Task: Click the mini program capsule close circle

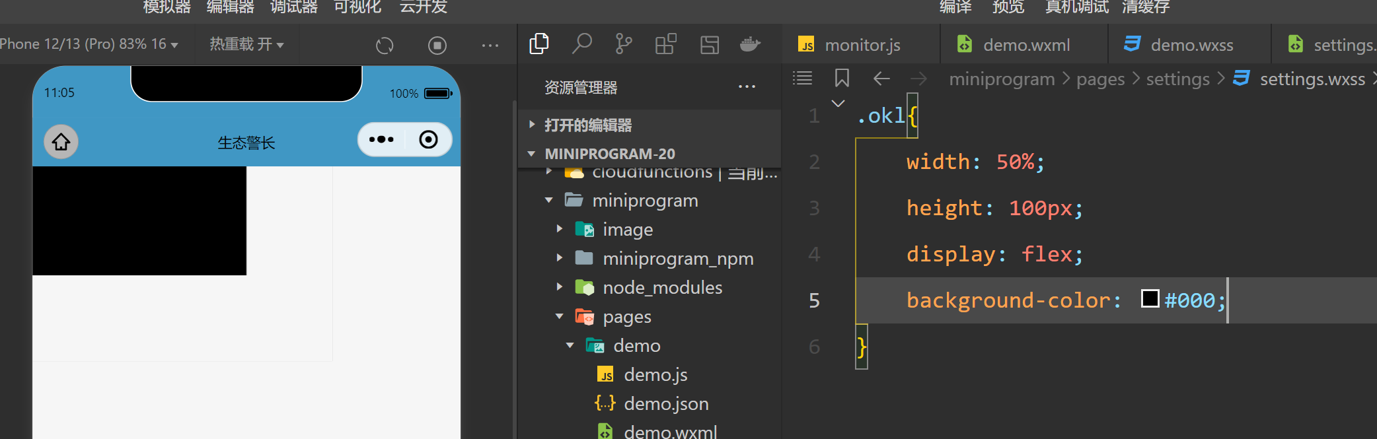Action: tap(428, 140)
